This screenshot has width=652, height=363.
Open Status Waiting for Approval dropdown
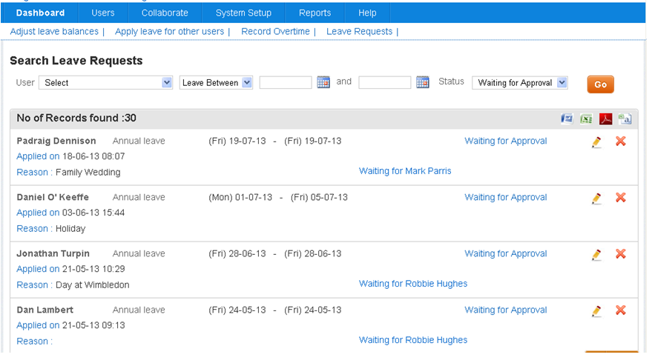click(520, 83)
